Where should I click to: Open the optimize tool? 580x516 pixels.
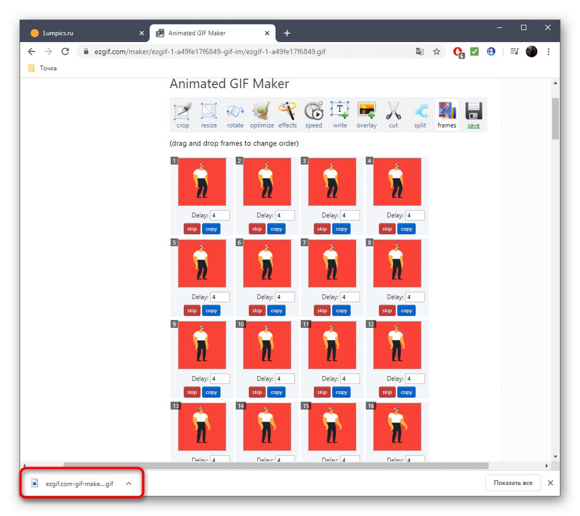261,115
